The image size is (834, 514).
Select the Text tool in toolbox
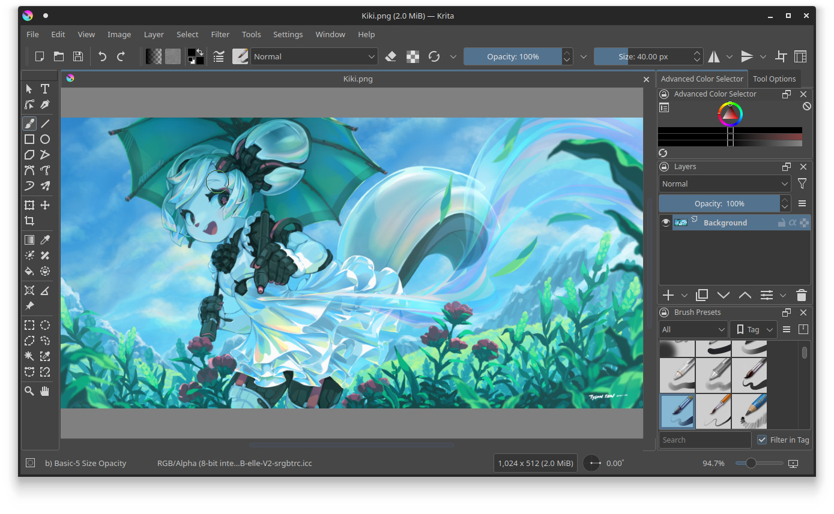[45, 89]
